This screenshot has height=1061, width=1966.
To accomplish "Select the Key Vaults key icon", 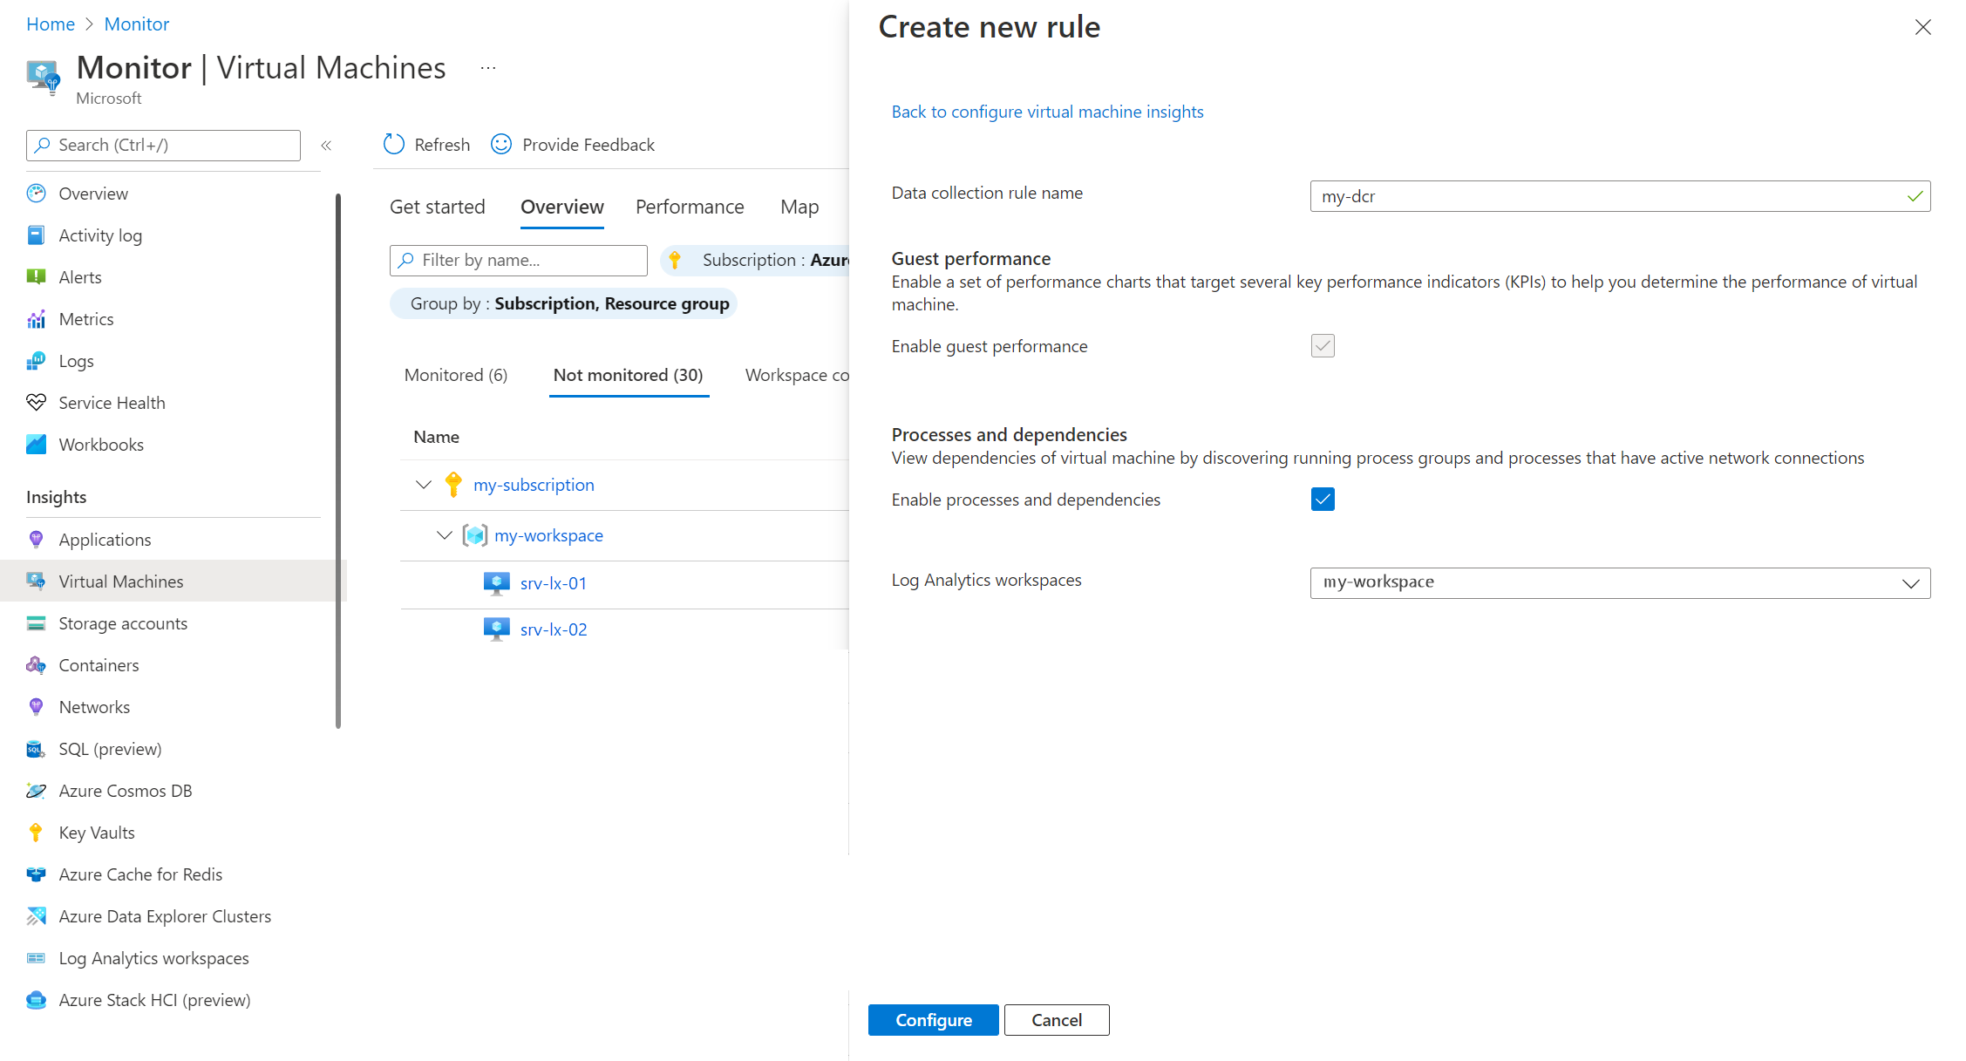I will (36, 833).
